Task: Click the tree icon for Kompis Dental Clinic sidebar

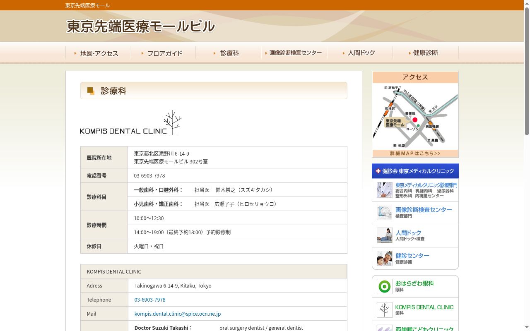Action: pyautogui.click(x=384, y=309)
